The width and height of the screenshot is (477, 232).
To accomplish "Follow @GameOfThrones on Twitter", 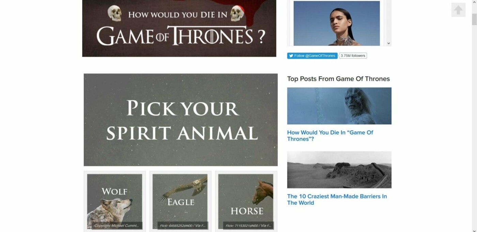I will pyautogui.click(x=312, y=56).
